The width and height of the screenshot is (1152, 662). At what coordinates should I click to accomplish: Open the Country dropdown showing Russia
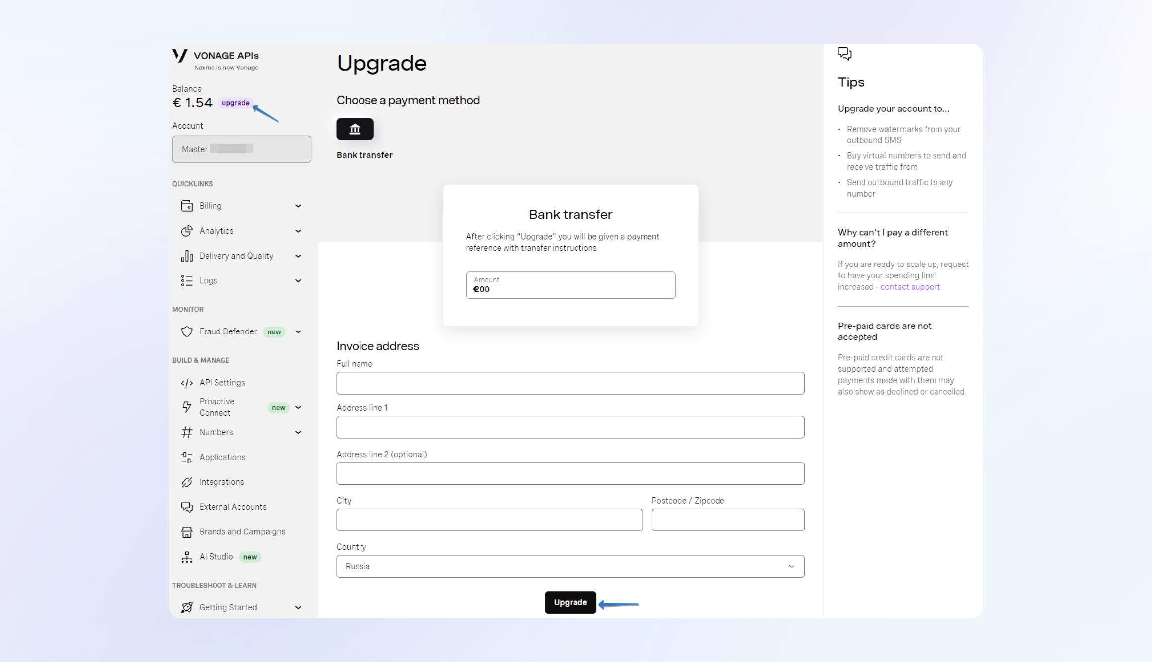click(570, 566)
